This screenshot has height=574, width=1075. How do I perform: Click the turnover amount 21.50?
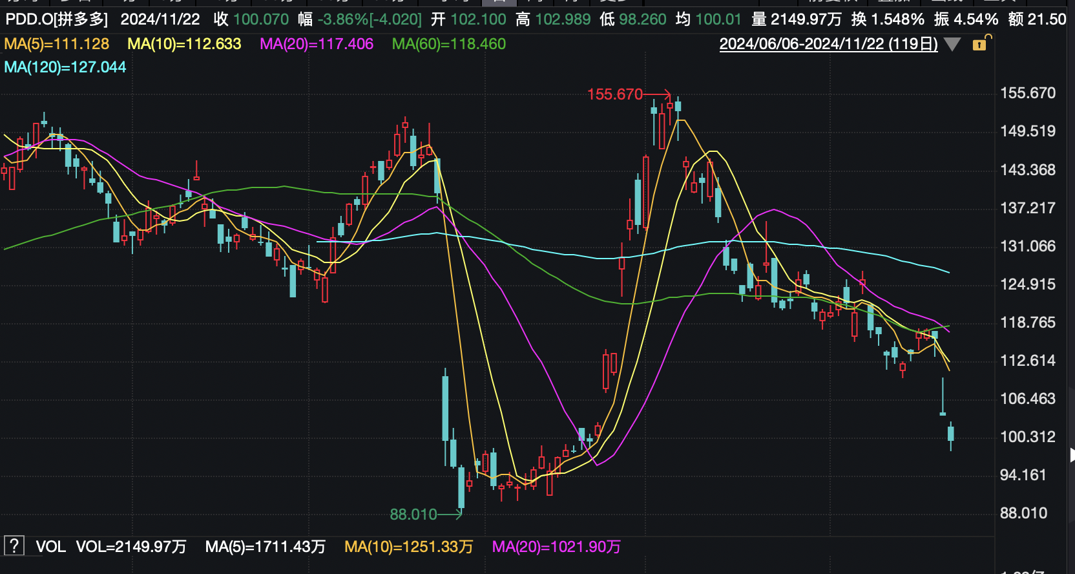pos(1047,19)
